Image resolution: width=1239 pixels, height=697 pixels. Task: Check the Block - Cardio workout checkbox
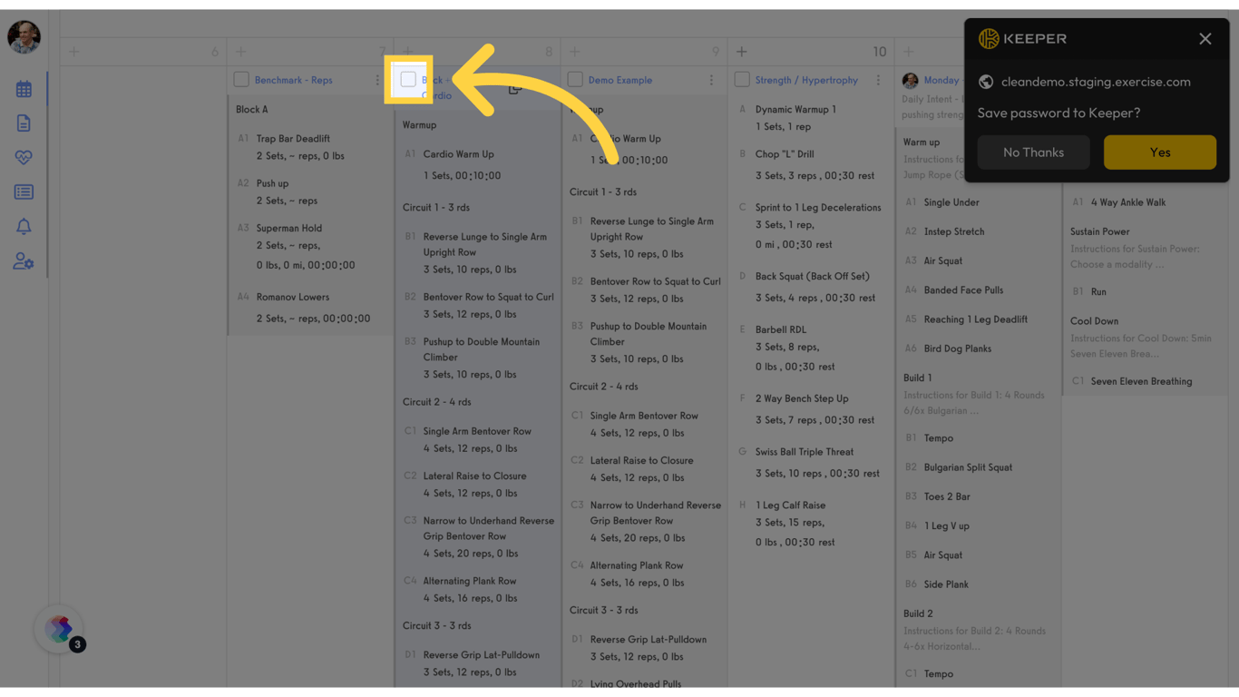click(408, 80)
